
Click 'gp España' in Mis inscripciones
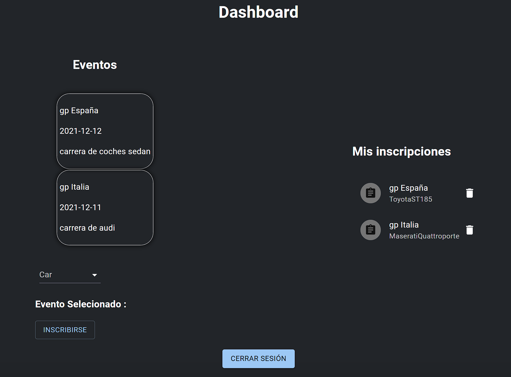[409, 188]
